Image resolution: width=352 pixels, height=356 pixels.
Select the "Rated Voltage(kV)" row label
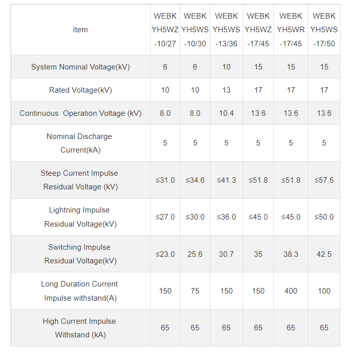click(81, 90)
